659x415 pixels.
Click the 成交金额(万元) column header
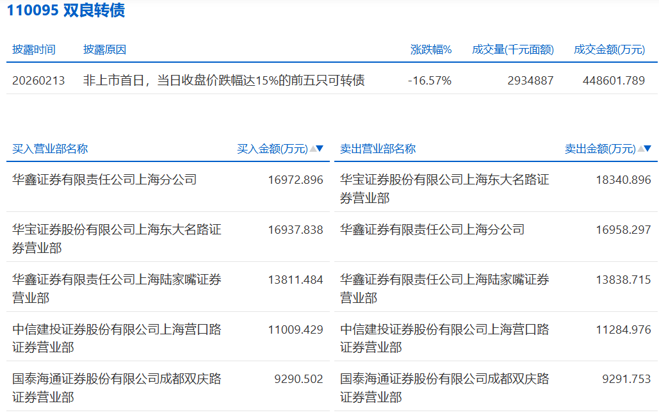click(x=609, y=49)
